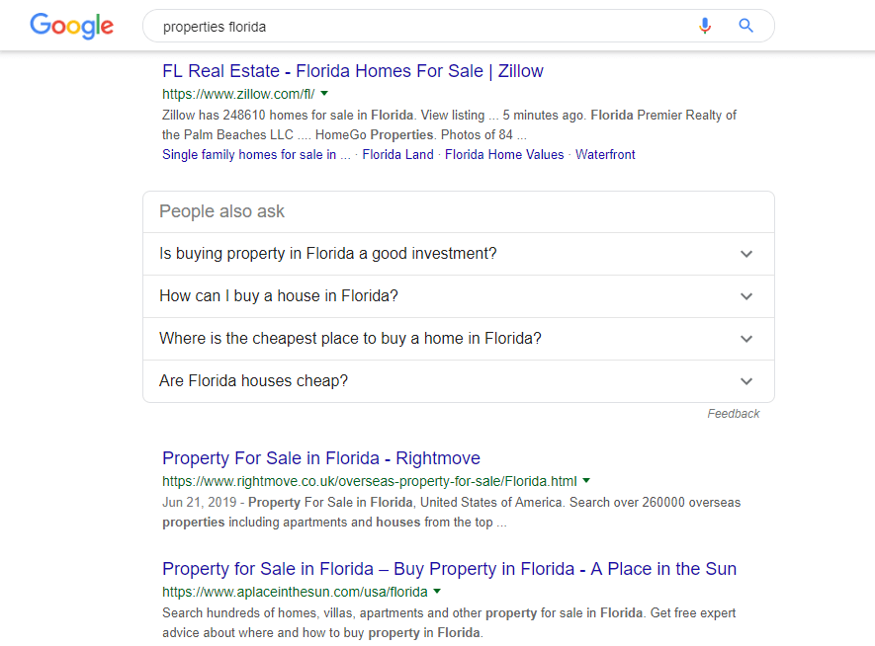The image size is (875, 646).
Task: Open the 'Florida Home Values' sitelink
Action: coord(504,154)
